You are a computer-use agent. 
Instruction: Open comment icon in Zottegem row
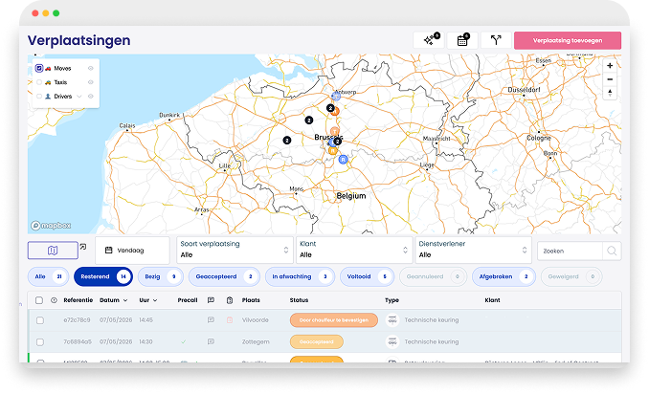[x=211, y=342]
